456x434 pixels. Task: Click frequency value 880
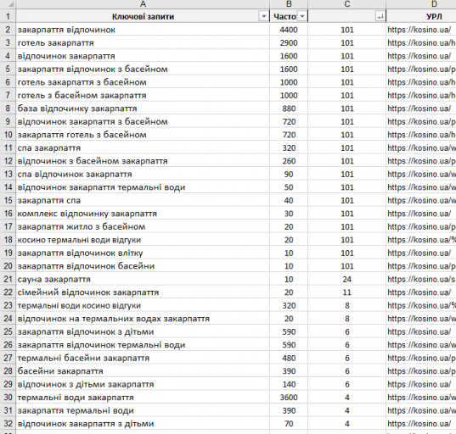[289, 108]
